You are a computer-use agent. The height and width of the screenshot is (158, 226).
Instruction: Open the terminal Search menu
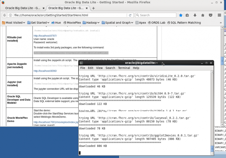pyautogui.click(x=110, y=68)
